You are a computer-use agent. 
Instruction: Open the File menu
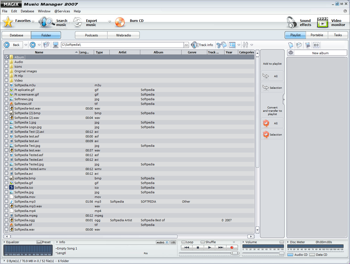pos(5,11)
